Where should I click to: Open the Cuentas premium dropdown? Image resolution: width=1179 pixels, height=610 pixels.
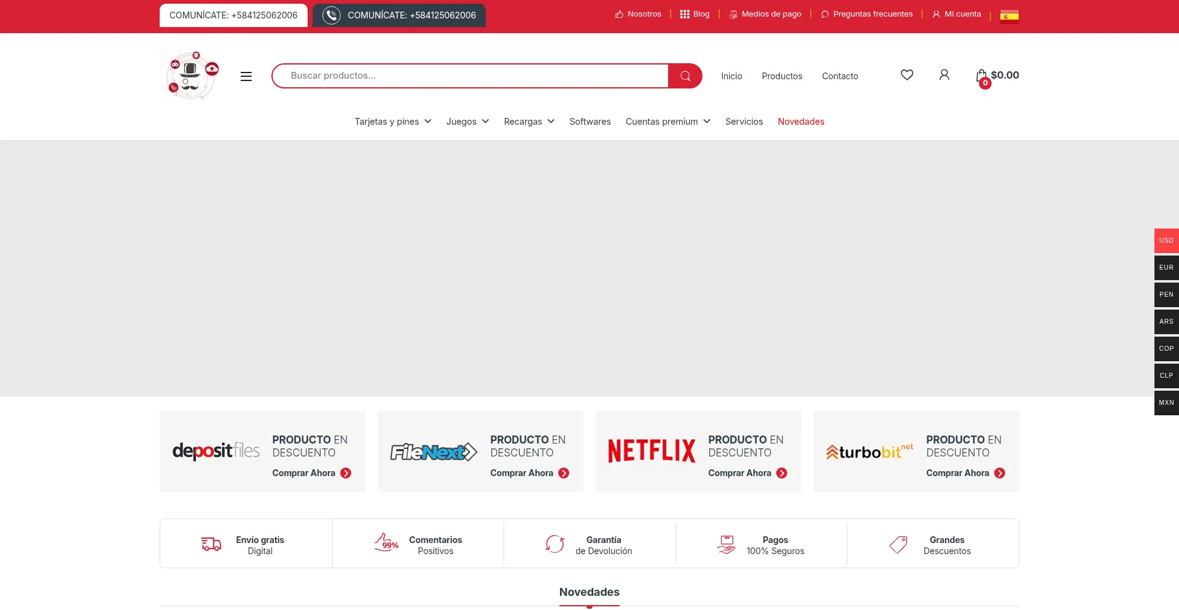[667, 122]
